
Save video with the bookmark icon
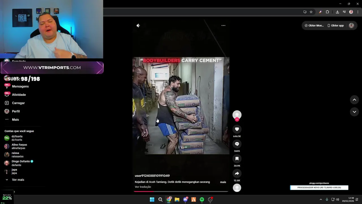pyautogui.click(x=237, y=159)
